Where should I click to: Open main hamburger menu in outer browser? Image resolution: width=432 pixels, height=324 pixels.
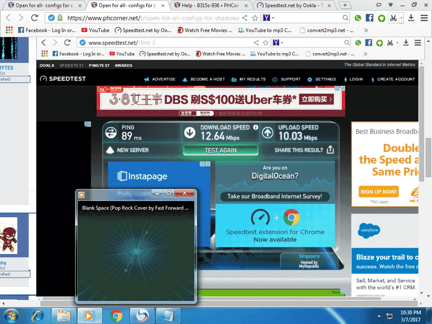pyautogui.click(x=424, y=18)
